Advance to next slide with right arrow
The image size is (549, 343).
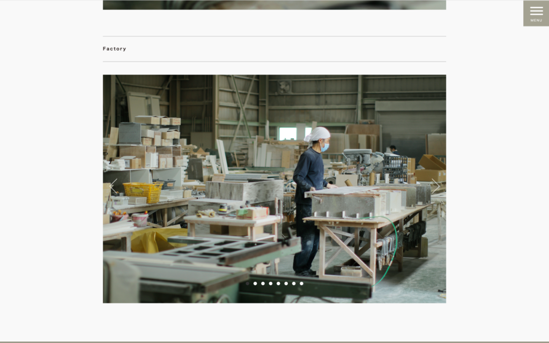tap(435, 186)
